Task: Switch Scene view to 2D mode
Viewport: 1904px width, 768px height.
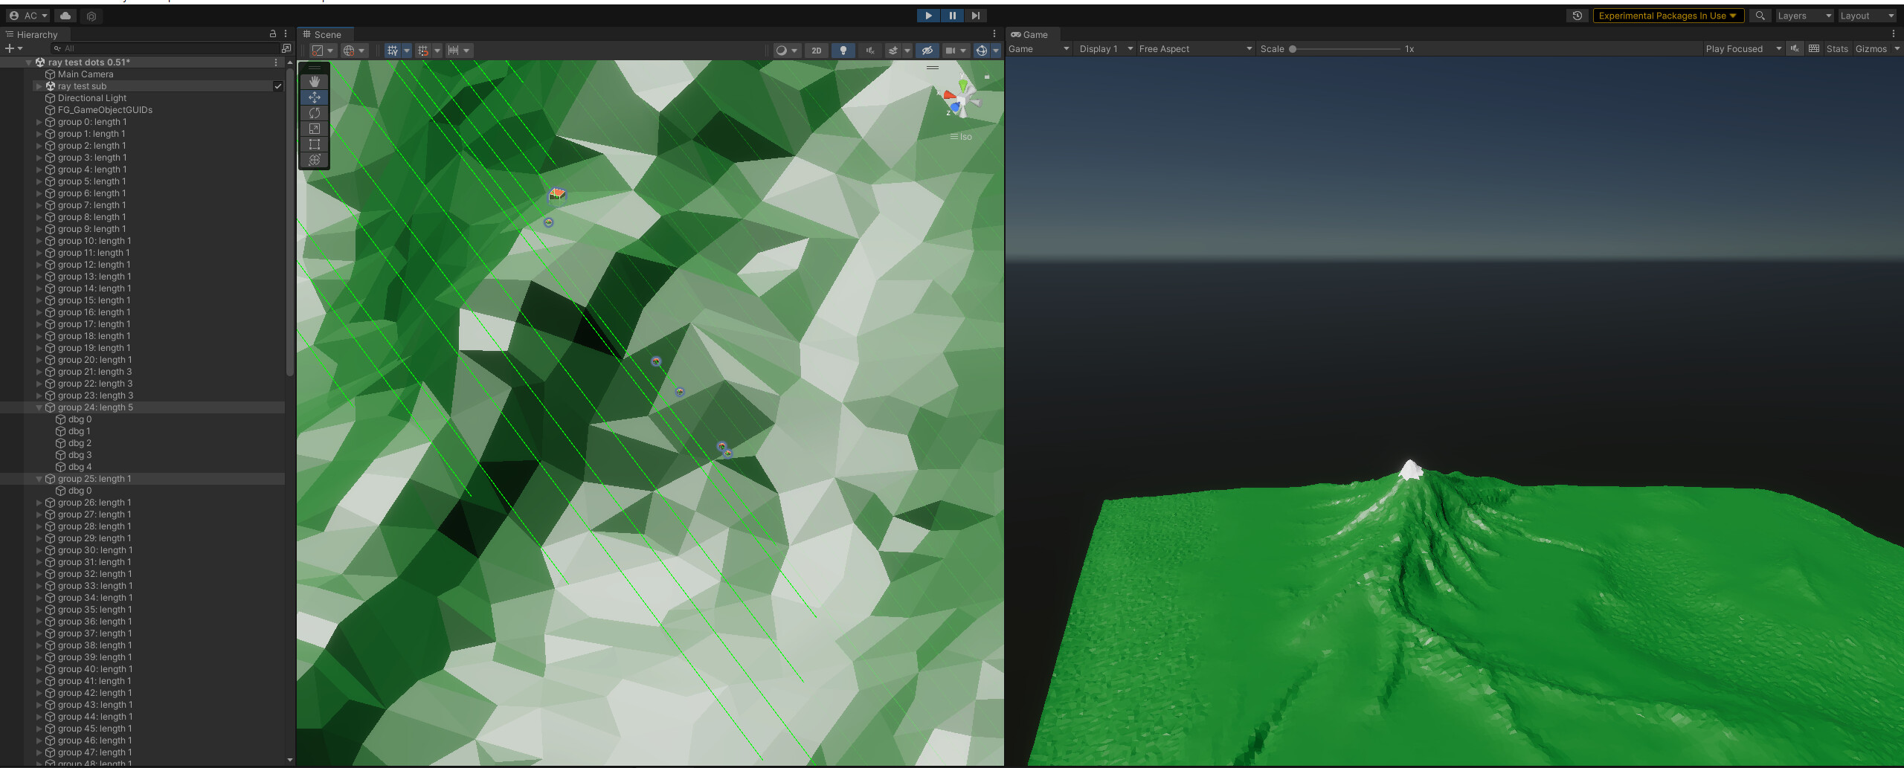Action: coord(816,50)
